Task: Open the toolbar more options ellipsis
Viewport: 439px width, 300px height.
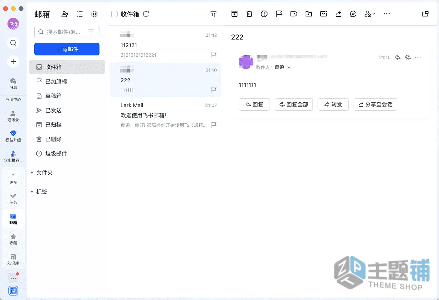Action: (x=387, y=14)
